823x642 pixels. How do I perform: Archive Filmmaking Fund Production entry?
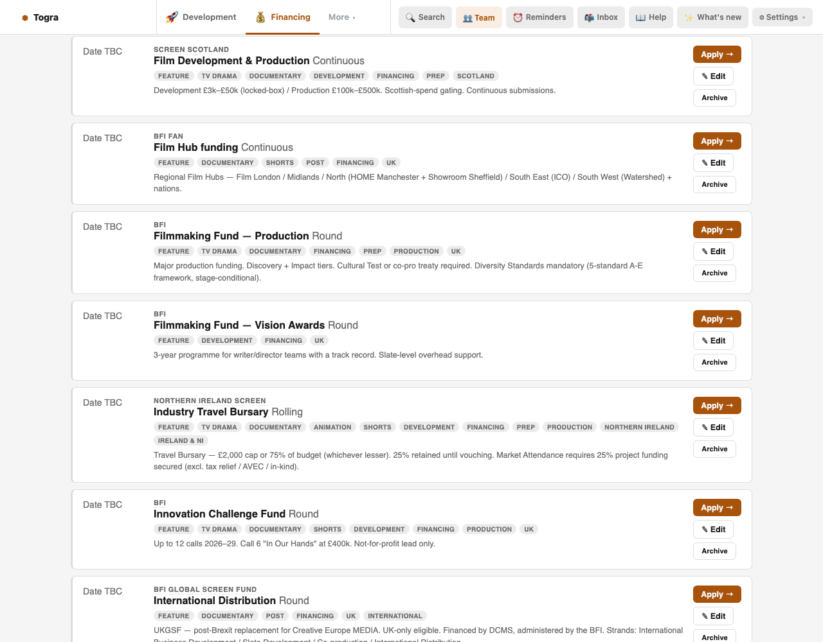click(x=714, y=273)
